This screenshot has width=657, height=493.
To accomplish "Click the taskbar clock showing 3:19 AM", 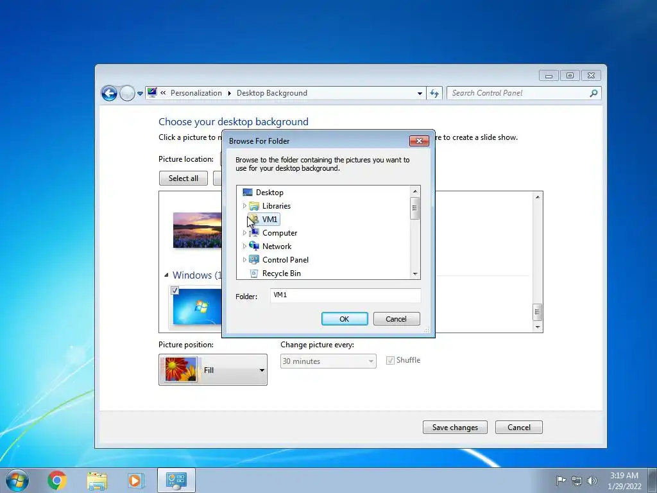I will tap(624, 480).
